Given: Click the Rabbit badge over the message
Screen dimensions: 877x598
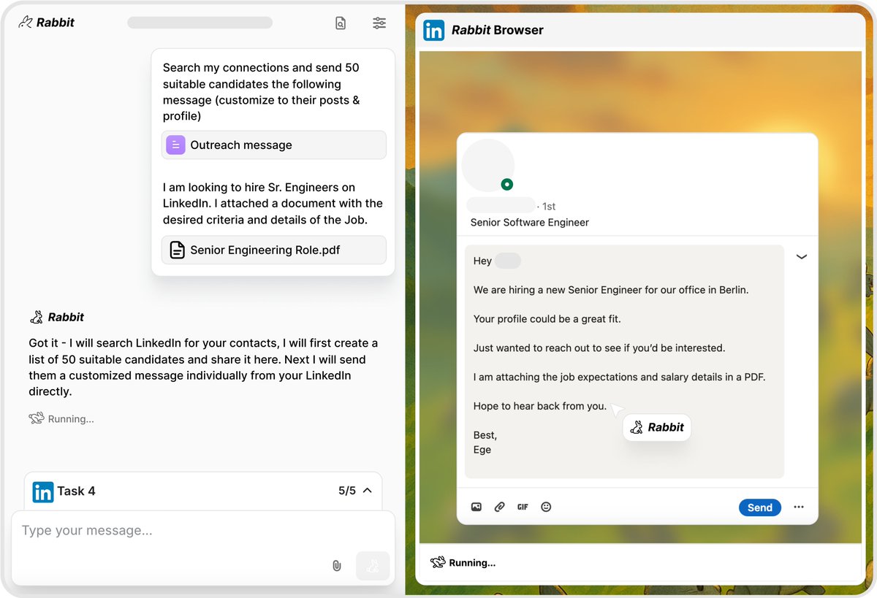Looking at the screenshot, I should (656, 427).
